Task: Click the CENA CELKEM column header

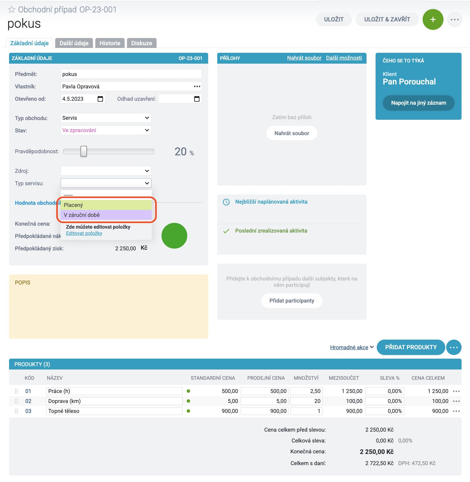Action: [428, 378]
